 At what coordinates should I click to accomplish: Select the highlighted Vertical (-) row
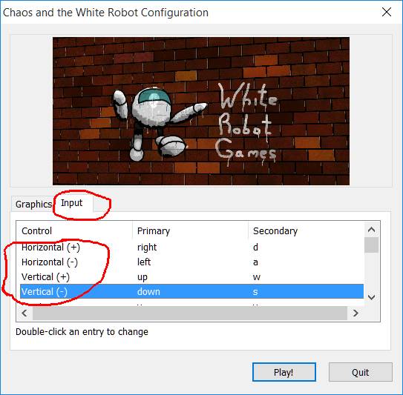click(191, 291)
